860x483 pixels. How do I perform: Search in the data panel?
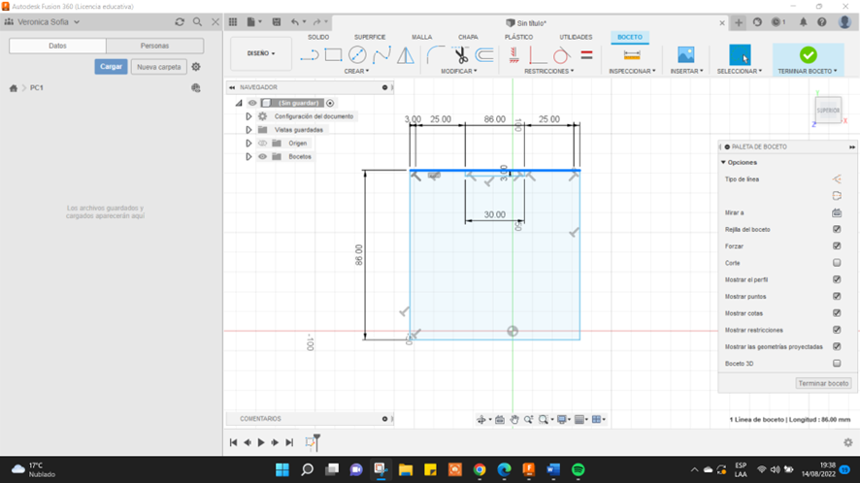pos(197,22)
